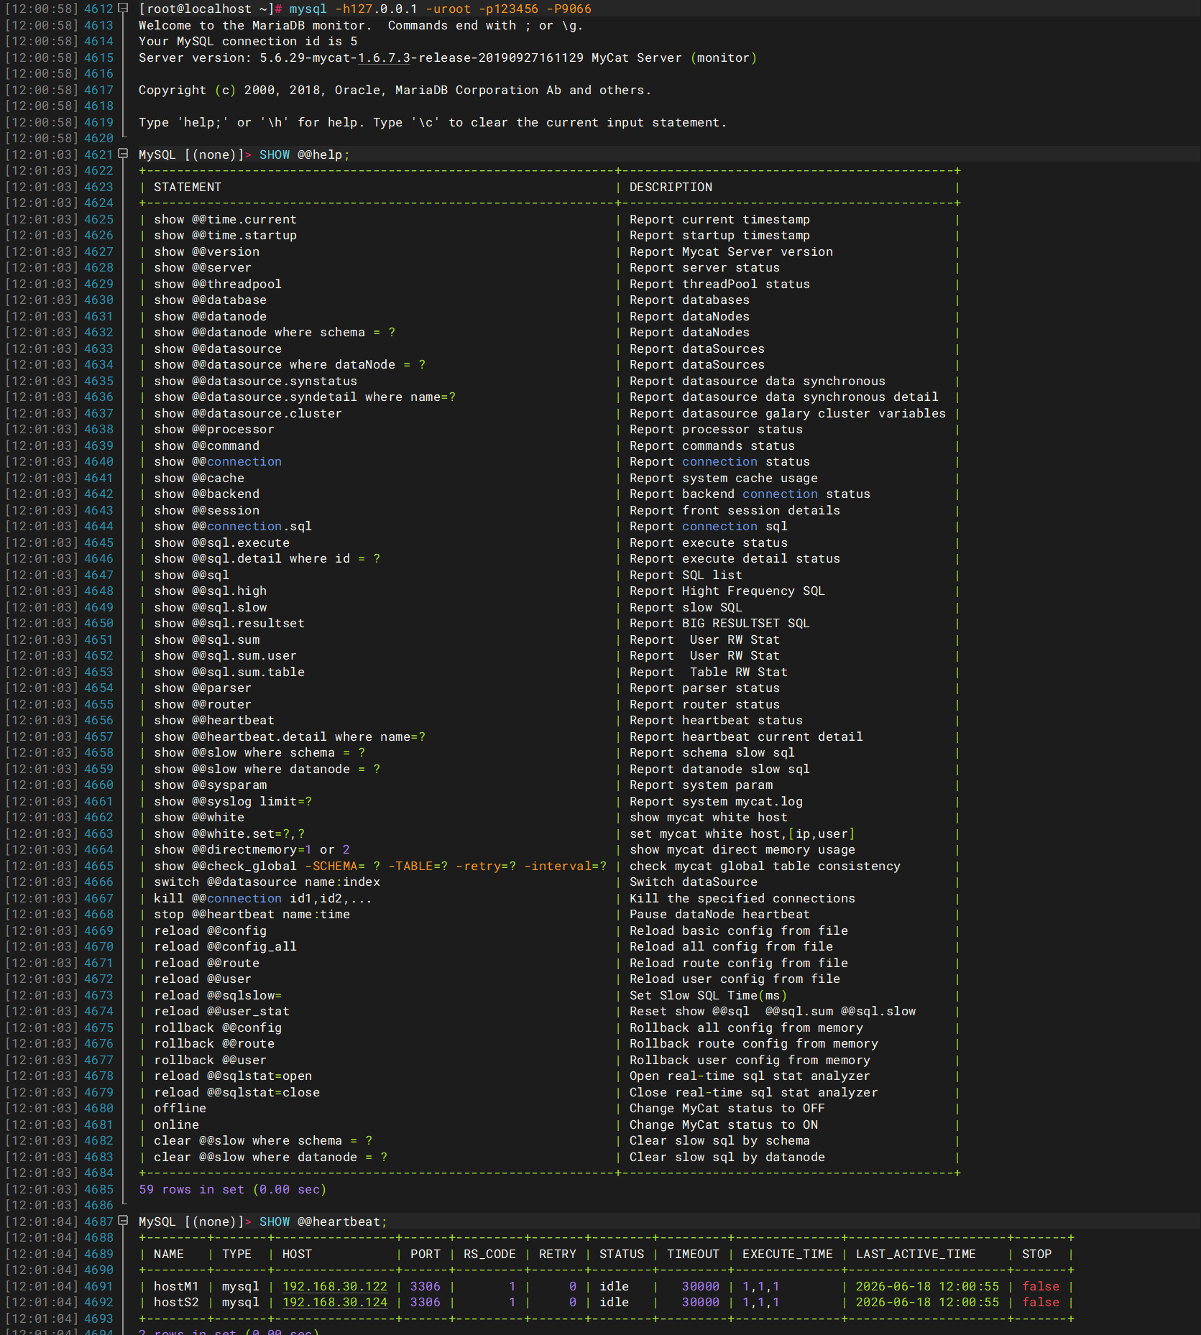Click 'show @@cache' statement

(x=199, y=478)
